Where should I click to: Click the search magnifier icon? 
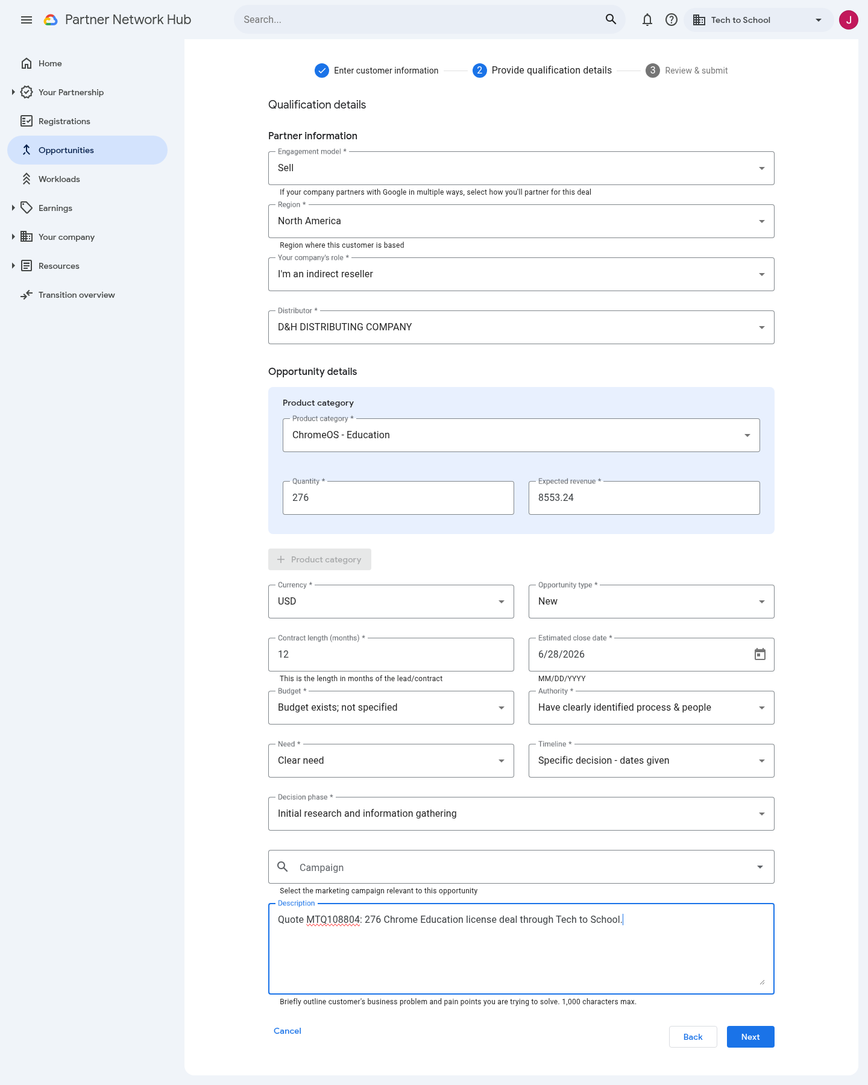[611, 19]
